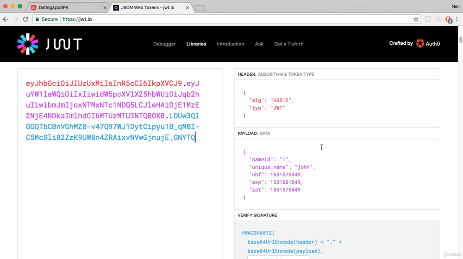Image resolution: width=463 pixels, height=259 pixels.
Task: Go to the Libraries page
Action: [x=196, y=44]
